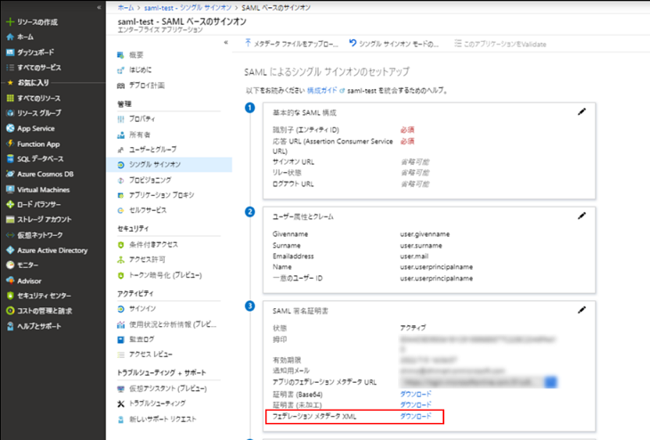Click the コストの管理と請求 icon

[10, 311]
